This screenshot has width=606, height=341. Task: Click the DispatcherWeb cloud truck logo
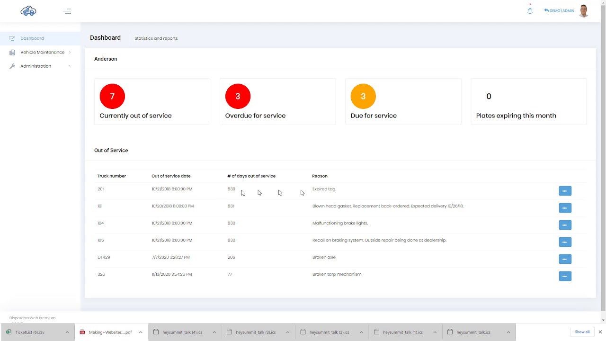[28, 11]
